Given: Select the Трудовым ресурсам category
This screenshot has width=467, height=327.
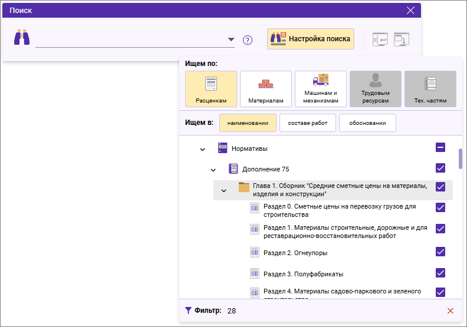Looking at the screenshot, I should [376, 89].
